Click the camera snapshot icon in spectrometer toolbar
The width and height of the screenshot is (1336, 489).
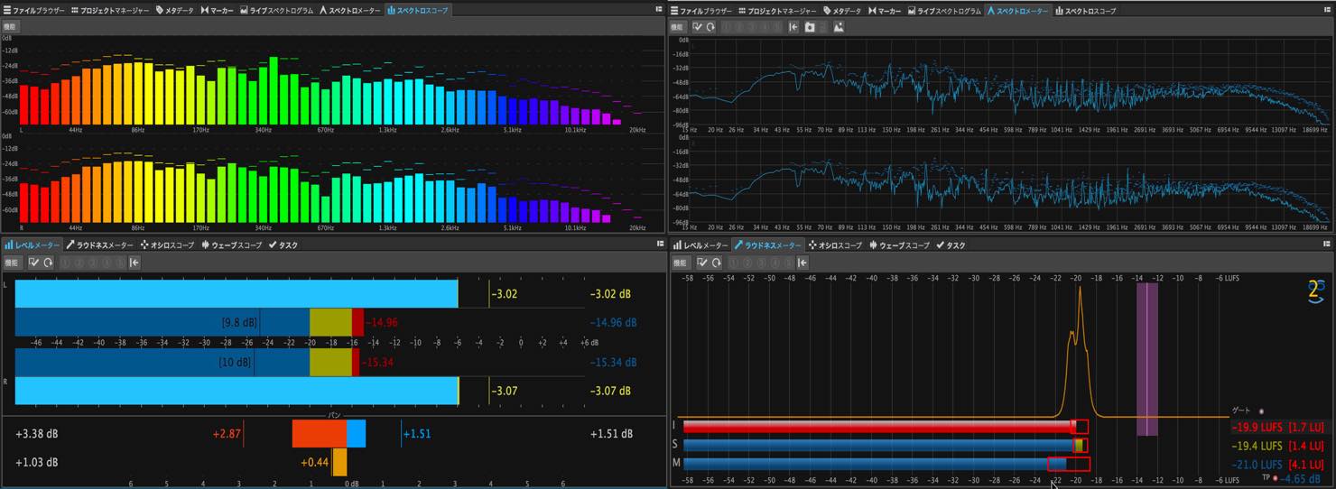pos(810,27)
